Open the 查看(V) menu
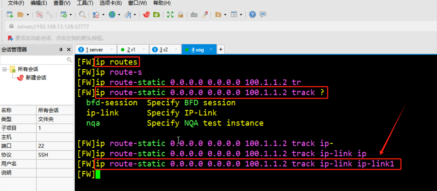437x191 pixels. 62,3
